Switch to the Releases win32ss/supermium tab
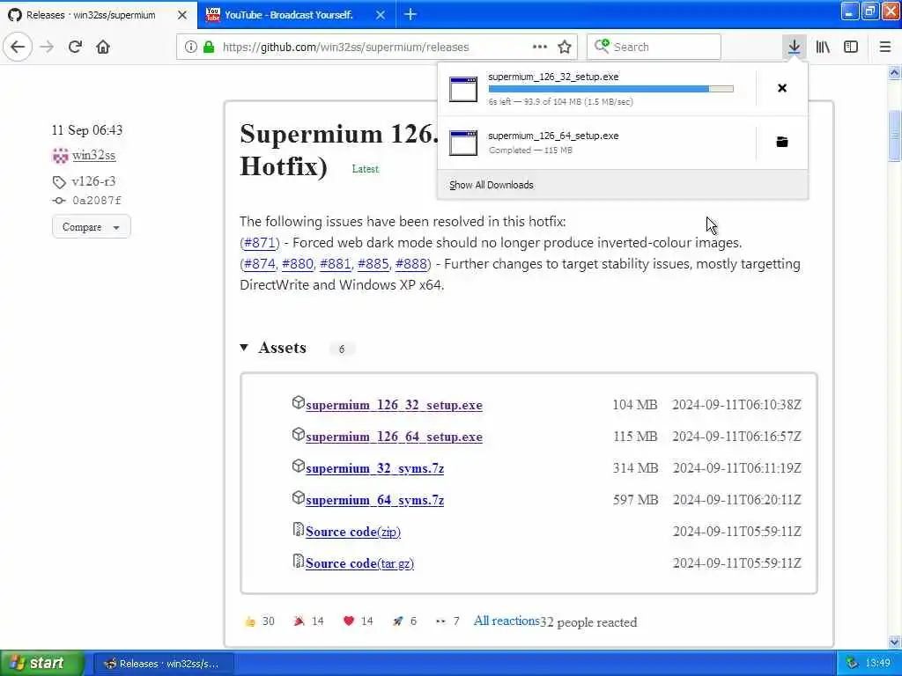The image size is (902, 676). coord(91,15)
